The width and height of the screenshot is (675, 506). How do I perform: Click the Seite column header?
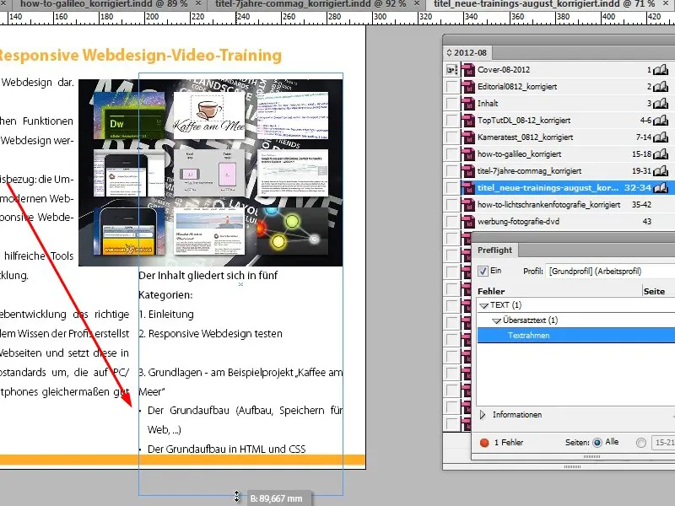click(x=654, y=291)
